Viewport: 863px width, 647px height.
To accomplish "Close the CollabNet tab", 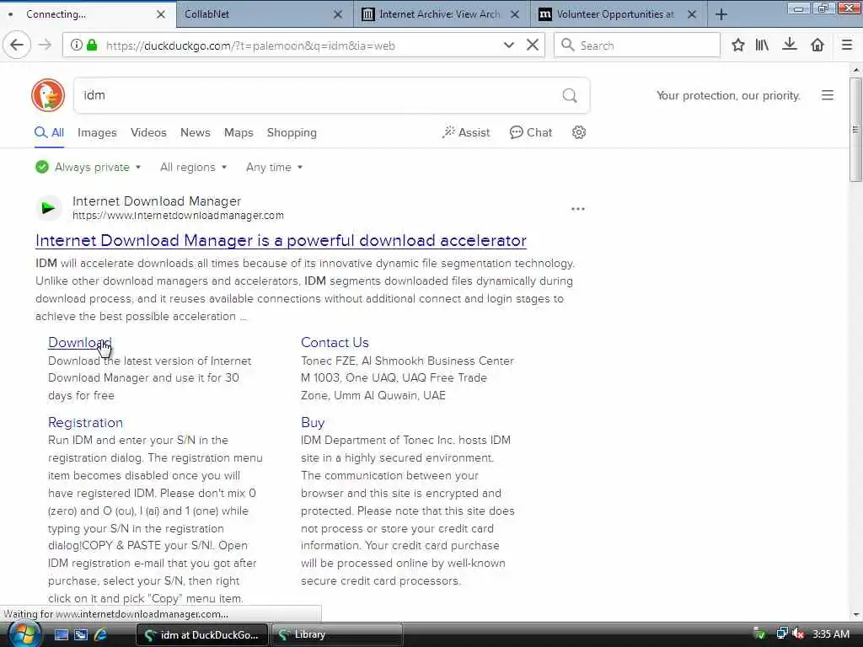I will tap(338, 14).
